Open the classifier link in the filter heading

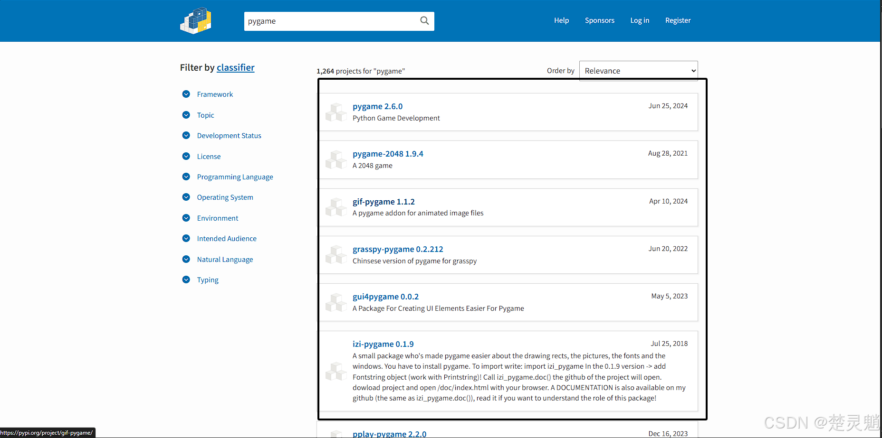(236, 67)
